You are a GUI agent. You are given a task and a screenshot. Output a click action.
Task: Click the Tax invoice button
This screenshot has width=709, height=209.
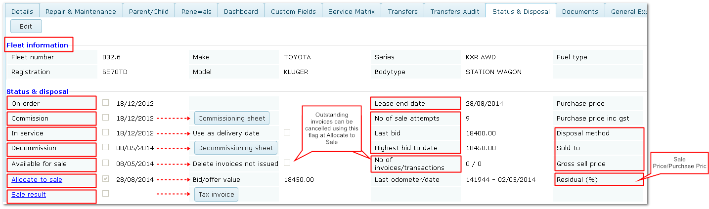tap(216, 194)
